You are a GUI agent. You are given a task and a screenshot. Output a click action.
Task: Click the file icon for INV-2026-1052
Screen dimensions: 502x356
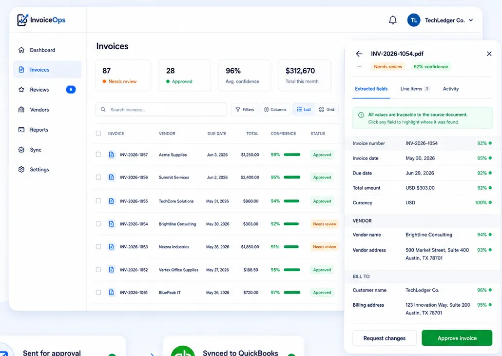click(111, 270)
